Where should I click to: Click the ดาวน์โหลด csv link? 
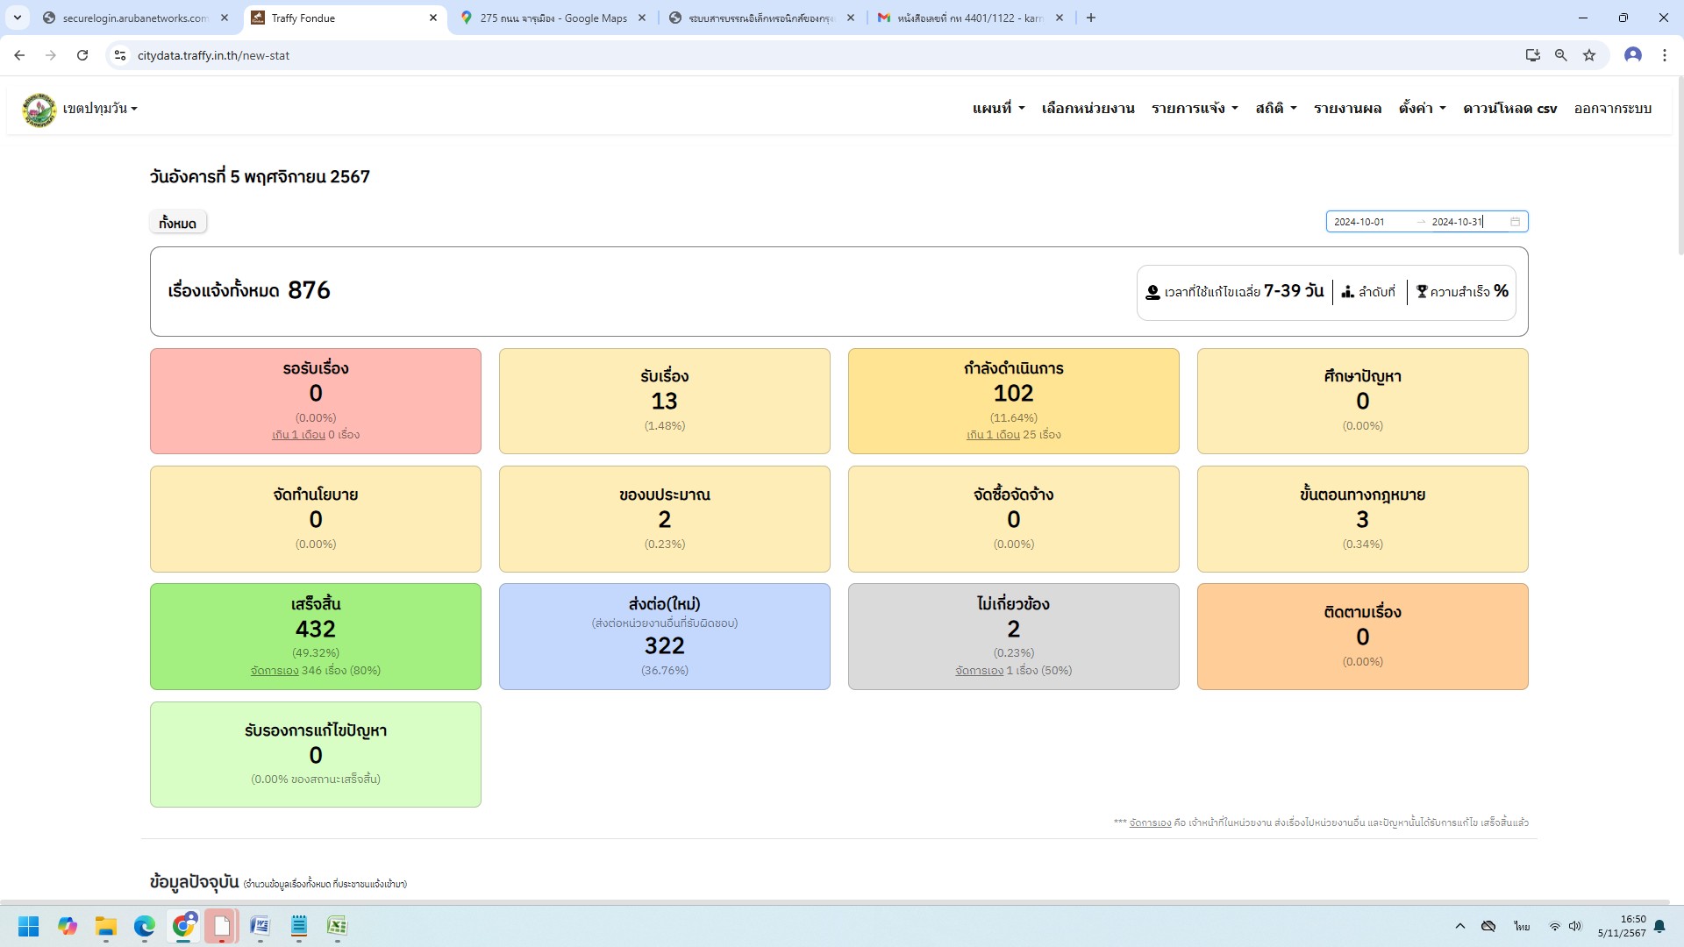pyautogui.click(x=1509, y=109)
